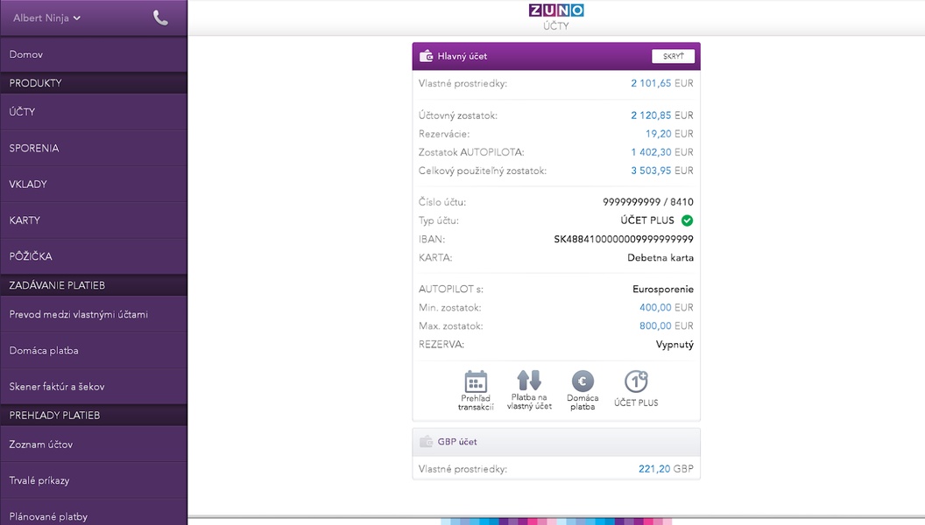Open Skener faktúr a šekov
The image size is (925, 525).
[94, 387]
